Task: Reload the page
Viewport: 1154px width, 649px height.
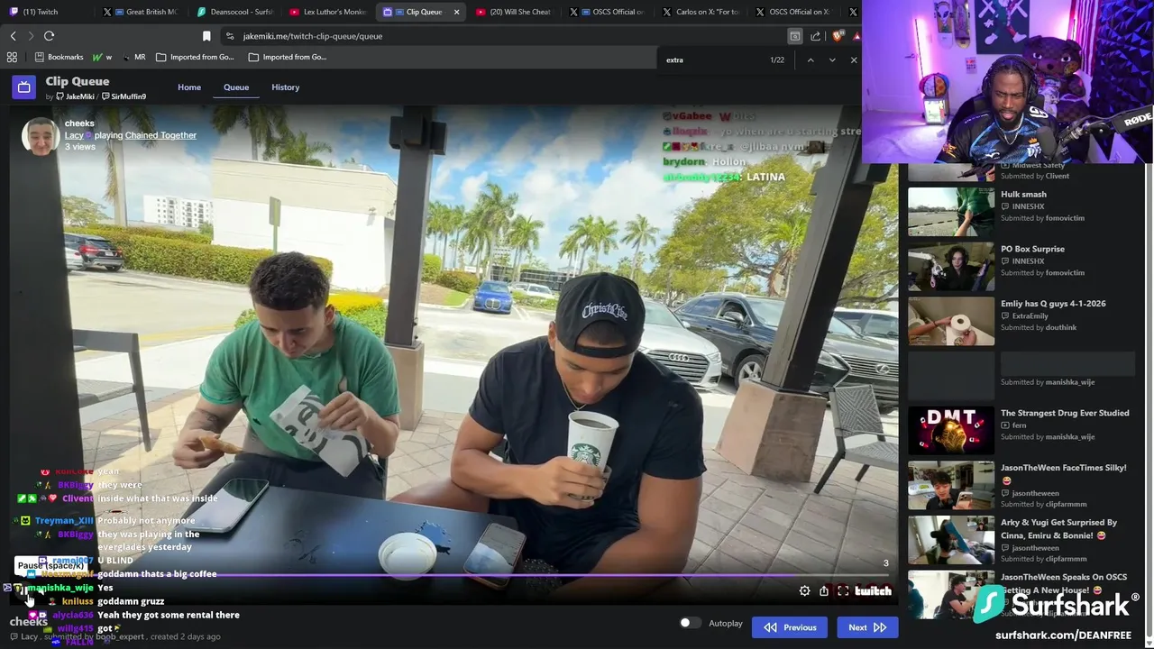Action: point(49,36)
